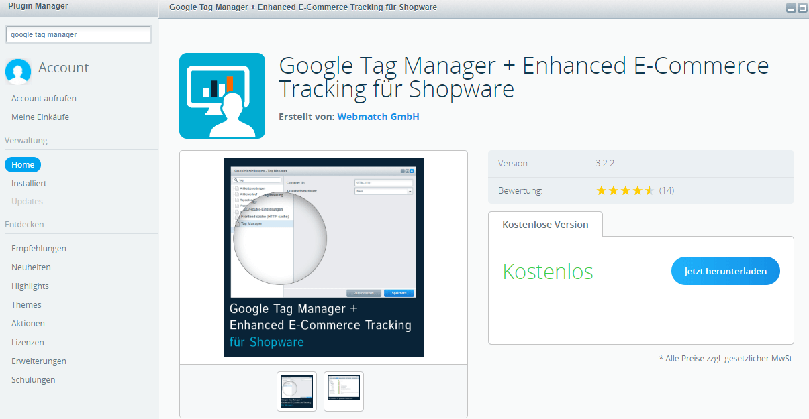Viewport: 809px width, 419px height.
Task: View Aktionen plugin deals
Action: [x=28, y=323]
